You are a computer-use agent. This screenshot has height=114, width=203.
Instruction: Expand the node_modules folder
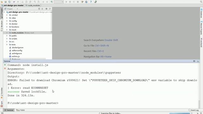[7, 33]
